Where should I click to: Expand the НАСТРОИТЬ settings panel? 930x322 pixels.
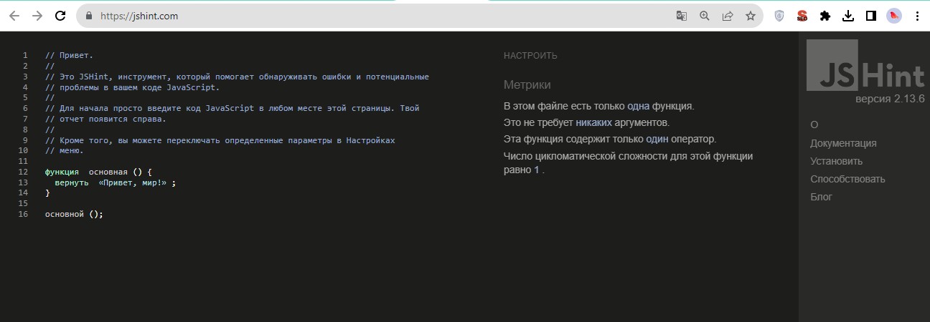530,56
